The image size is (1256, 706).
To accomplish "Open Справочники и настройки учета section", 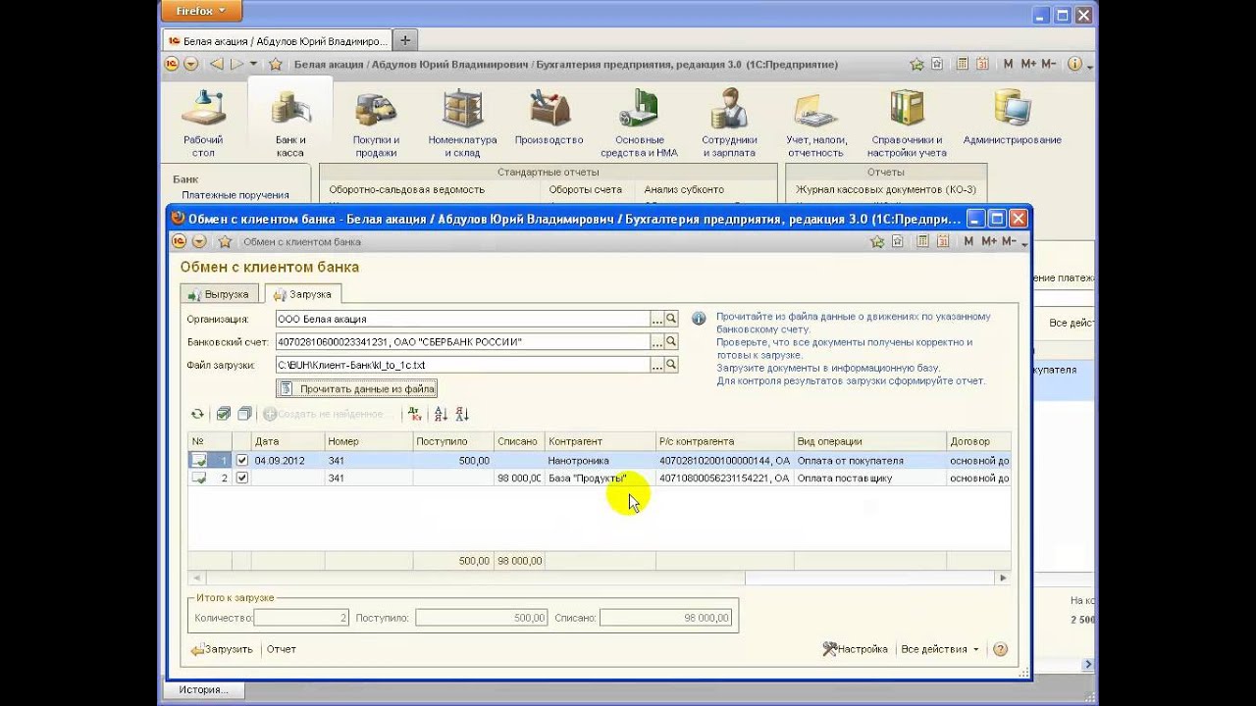I will coord(907,124).
